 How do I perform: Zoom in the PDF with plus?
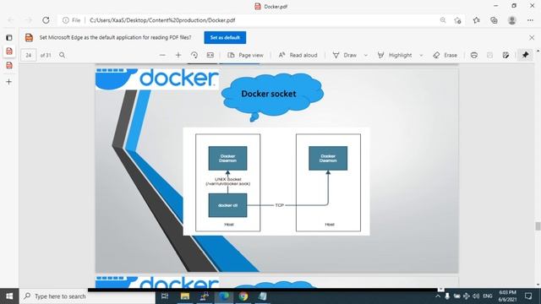[x=178, y=55]
